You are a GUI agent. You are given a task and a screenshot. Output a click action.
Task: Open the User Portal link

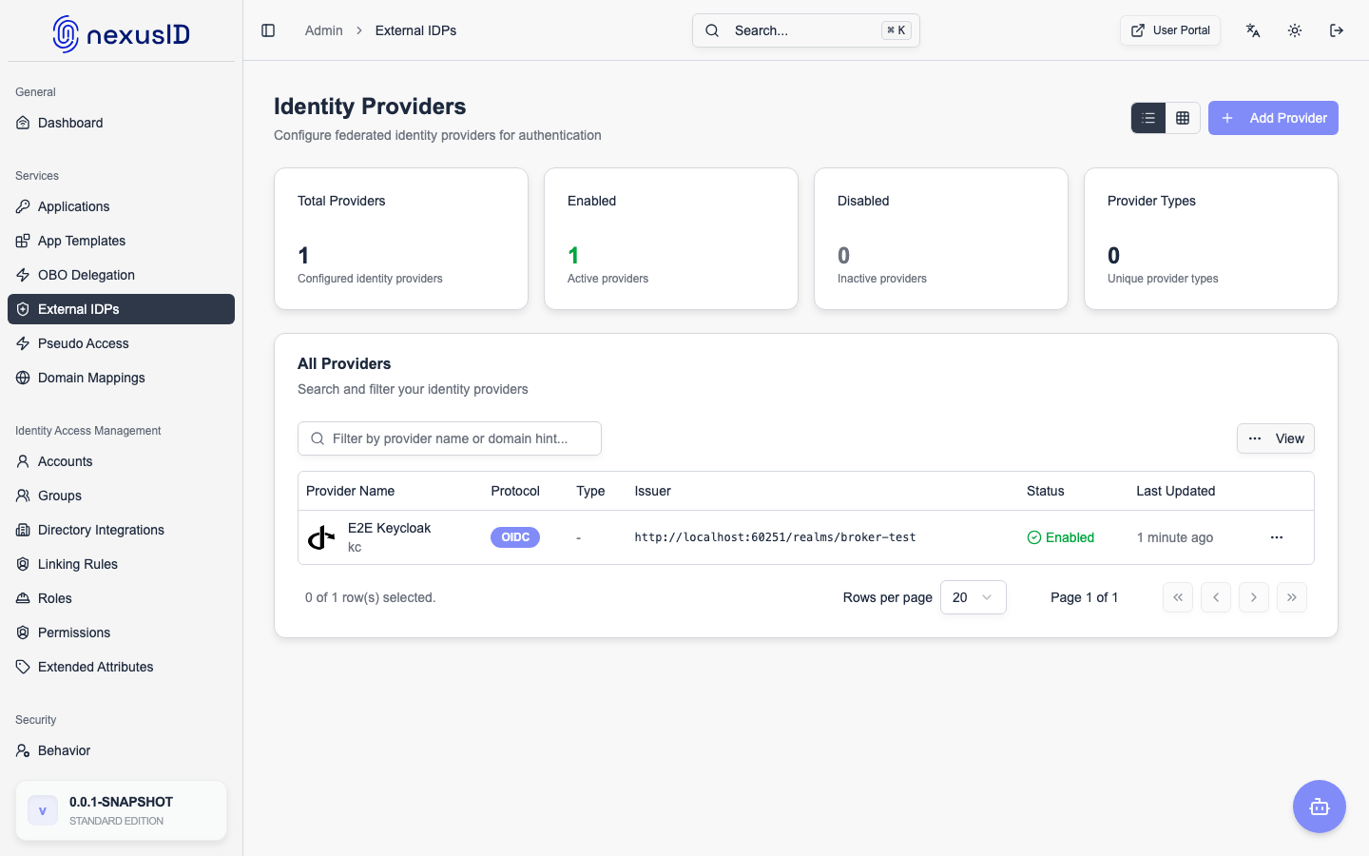click(1170, 30)
